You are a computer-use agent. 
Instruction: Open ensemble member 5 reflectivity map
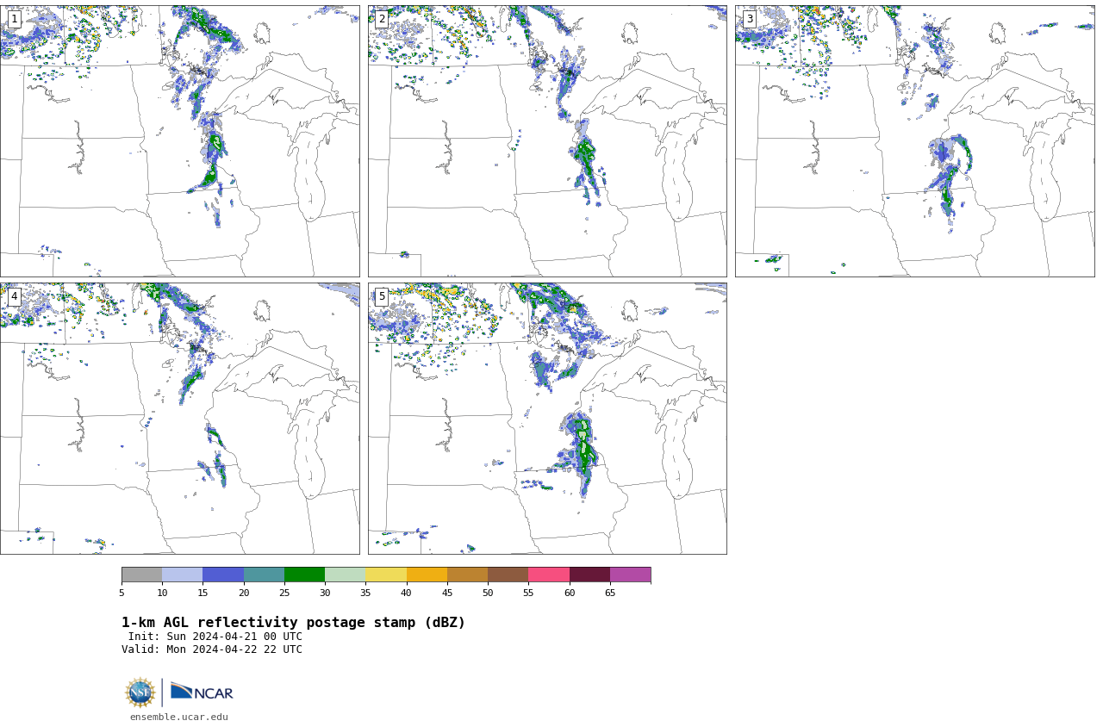point(547,419)
